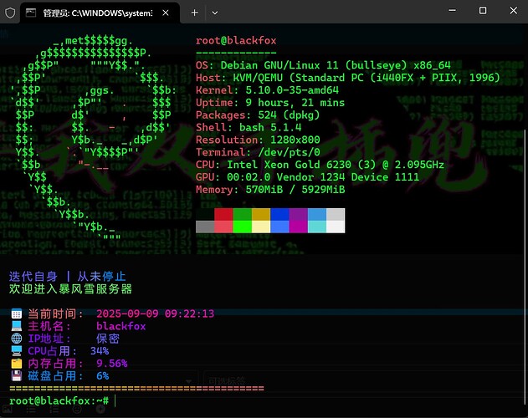Image resolution: width=528 pixels, height=418 pixels.
Task: Click the dark blue color block in palette
Action: tap(280, 214)
